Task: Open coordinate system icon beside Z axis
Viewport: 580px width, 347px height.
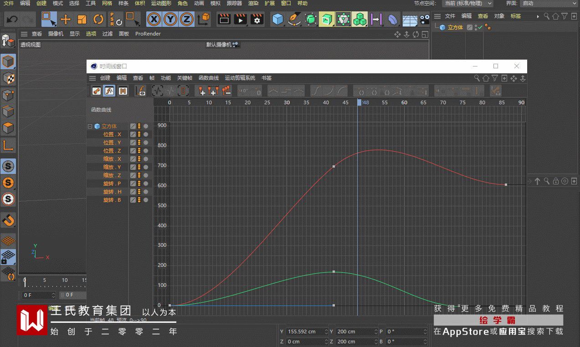Action: click(x=204, y=20)
